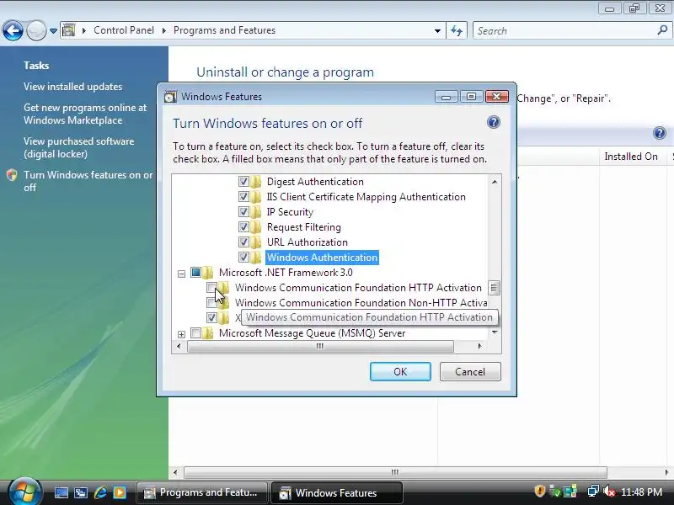The height and width of the screenshot is (505, 674).
Task: Check Microsoft Message Queue (MSMQ) Server box
Action: pyautogui.click(x=196, y=332)
